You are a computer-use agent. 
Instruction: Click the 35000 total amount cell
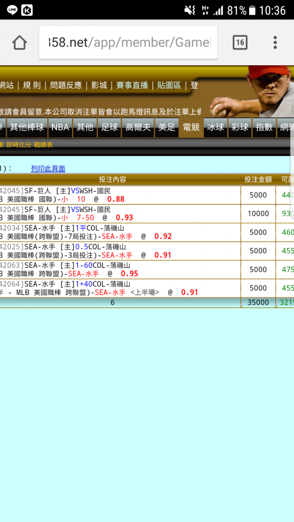[258, 303]
